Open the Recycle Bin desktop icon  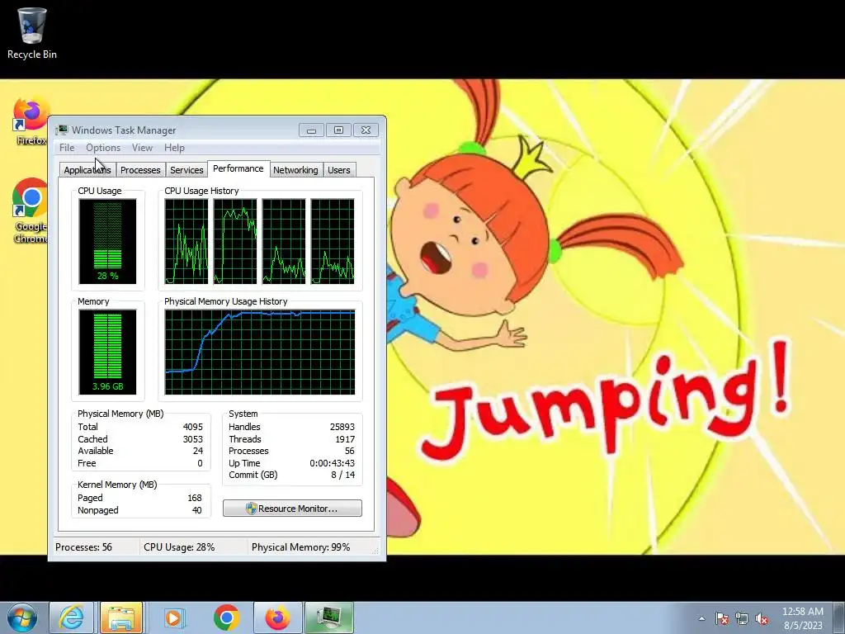32,33
